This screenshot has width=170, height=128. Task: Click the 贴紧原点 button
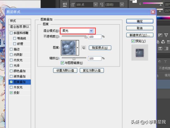[100, 48]
